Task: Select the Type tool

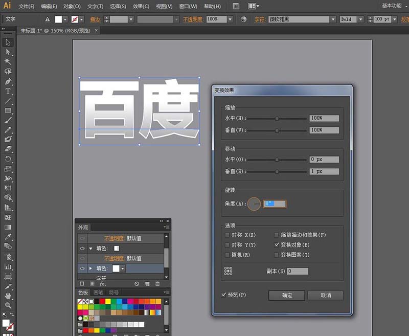Action: point(8,91)
